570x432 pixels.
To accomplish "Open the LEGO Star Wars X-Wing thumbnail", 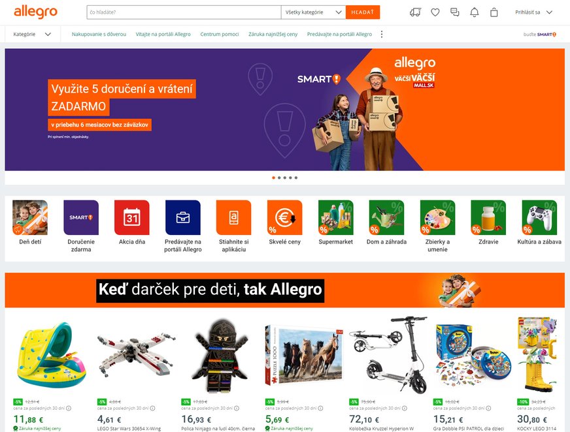I will coord(135,355).
